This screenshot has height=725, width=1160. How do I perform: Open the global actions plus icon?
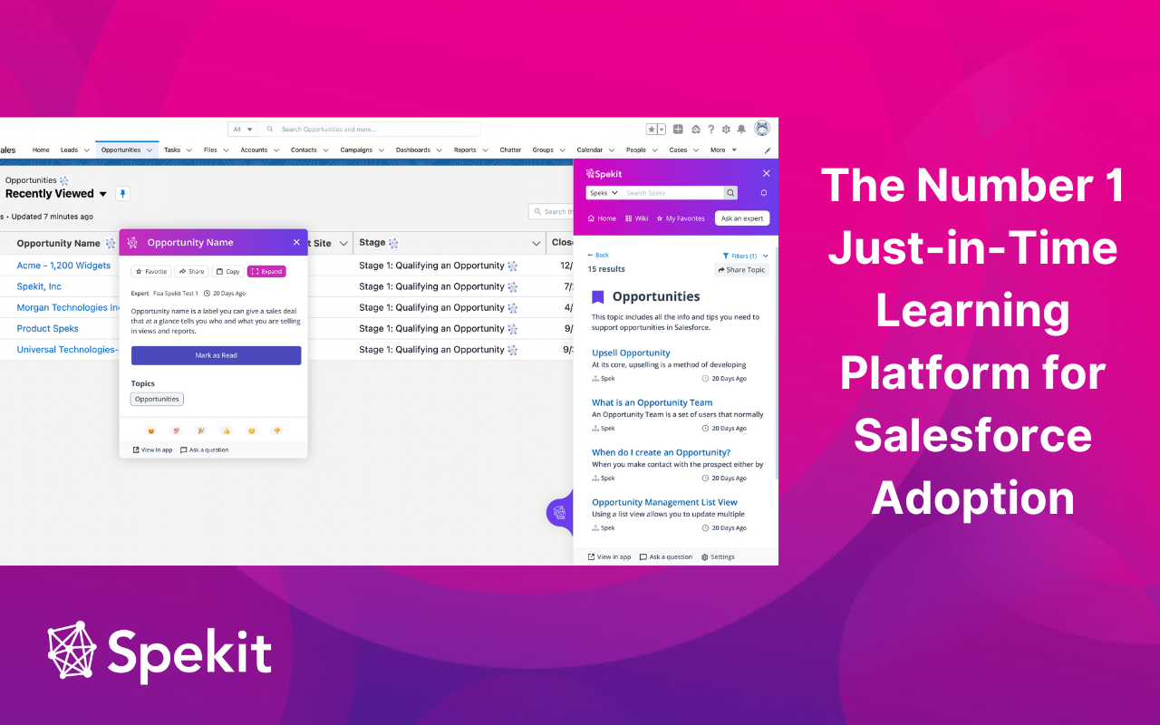678,130
